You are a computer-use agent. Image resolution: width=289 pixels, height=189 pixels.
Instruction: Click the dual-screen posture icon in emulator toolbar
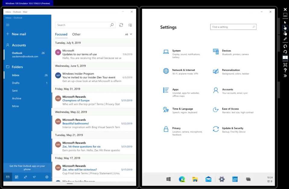[285, 58]
